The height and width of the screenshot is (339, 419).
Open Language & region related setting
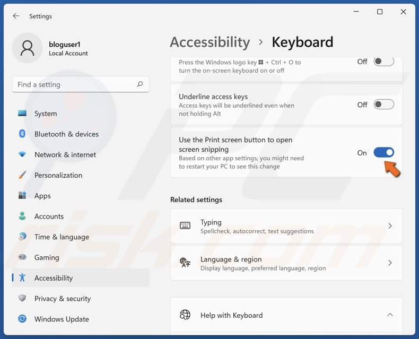click(x=286, y=263)
